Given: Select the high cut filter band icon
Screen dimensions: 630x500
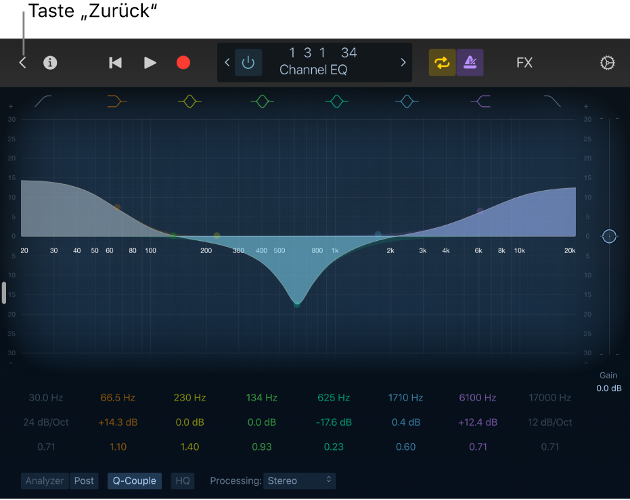Looking at the screenshot, I should 553,101.
